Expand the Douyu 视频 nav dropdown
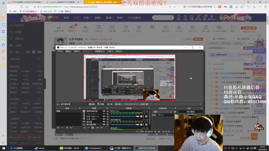Image resolution: width=269 pixels, height=151 pixels. coord(98,18)
